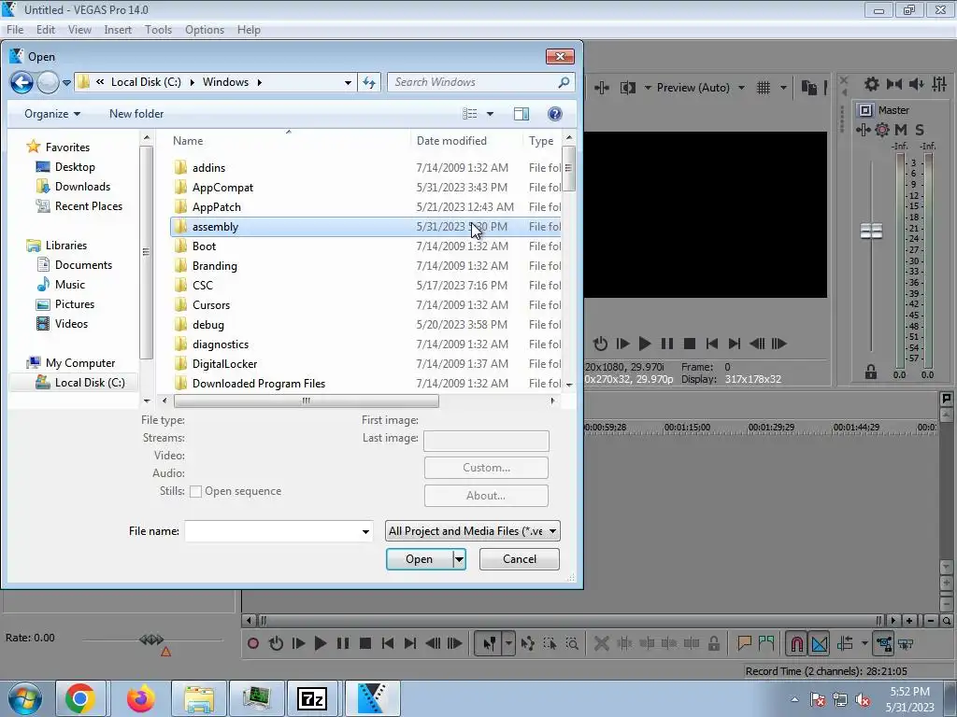The image size is (957, 717).
Task: Click the dialog help question mark icon
Action: tap(555, 114)
